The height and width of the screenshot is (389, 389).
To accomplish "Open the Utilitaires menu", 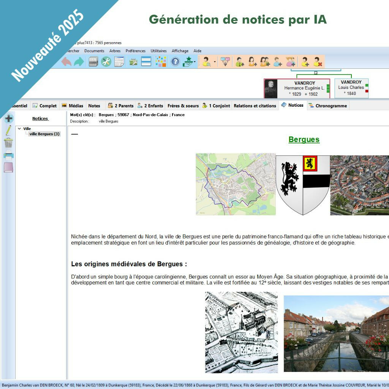I will pyautogui.click(x=158, y=51).
